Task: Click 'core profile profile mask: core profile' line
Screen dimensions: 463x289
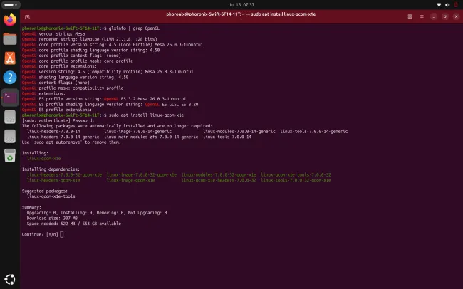Action: [x=78, y=61]
